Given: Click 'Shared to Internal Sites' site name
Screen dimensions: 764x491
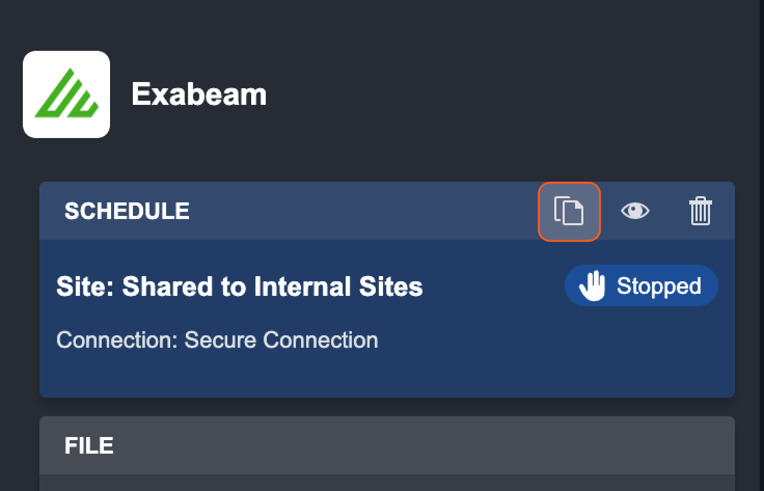Looking at the screenshot, I should 272,287.
